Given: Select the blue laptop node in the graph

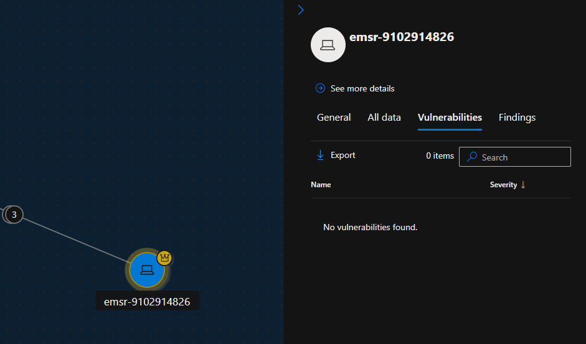Looking at the screenshot, I should [146, 270].
